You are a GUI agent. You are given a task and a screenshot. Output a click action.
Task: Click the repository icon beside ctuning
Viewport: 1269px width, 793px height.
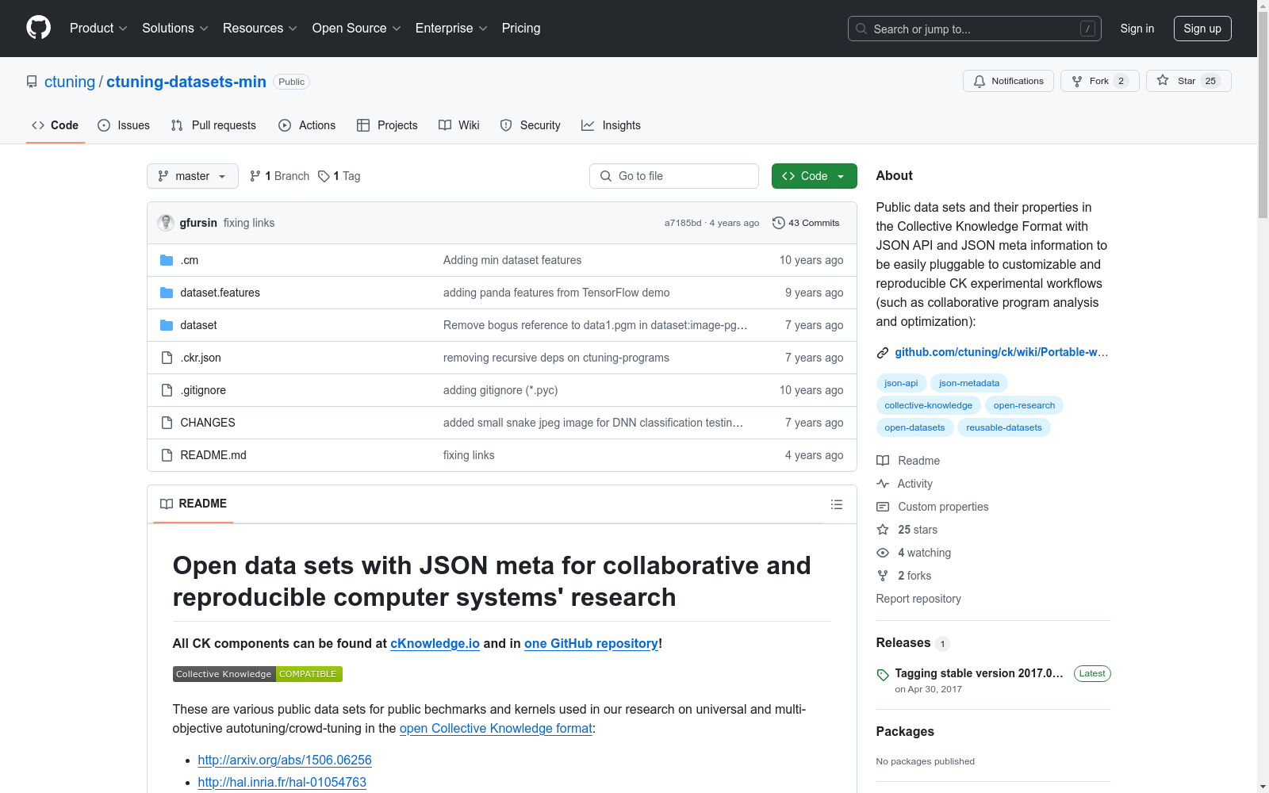click(32, 82)
